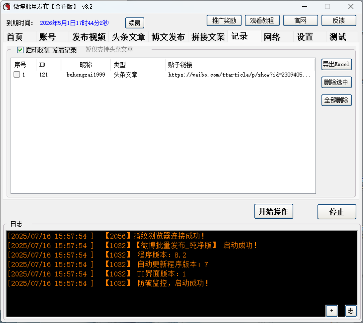Close the 微博批量发布 window
This screenshot has height=323, width=363.
coord(351,7)
